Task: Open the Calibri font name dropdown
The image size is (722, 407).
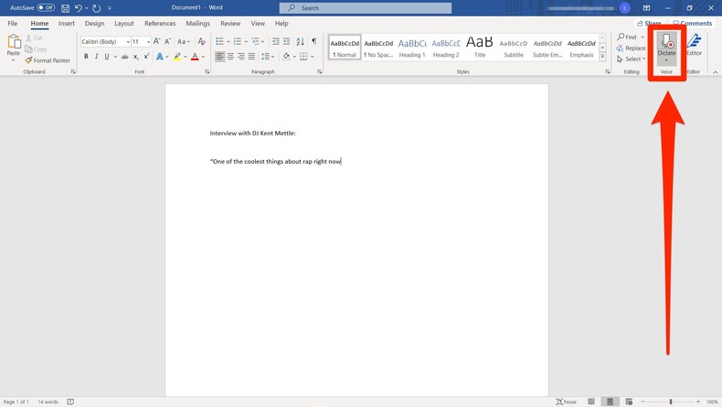Action: point(127,42)
